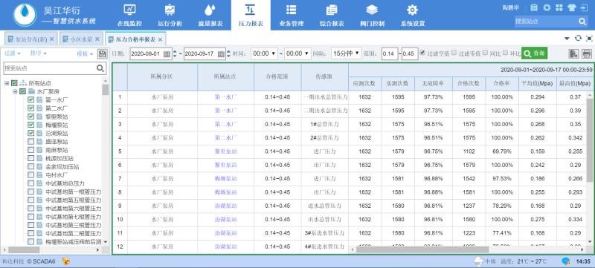Open the 汾湖泵站 link in row 9
The width and height of the screenshot is (595, 268).
coord(226,206)
